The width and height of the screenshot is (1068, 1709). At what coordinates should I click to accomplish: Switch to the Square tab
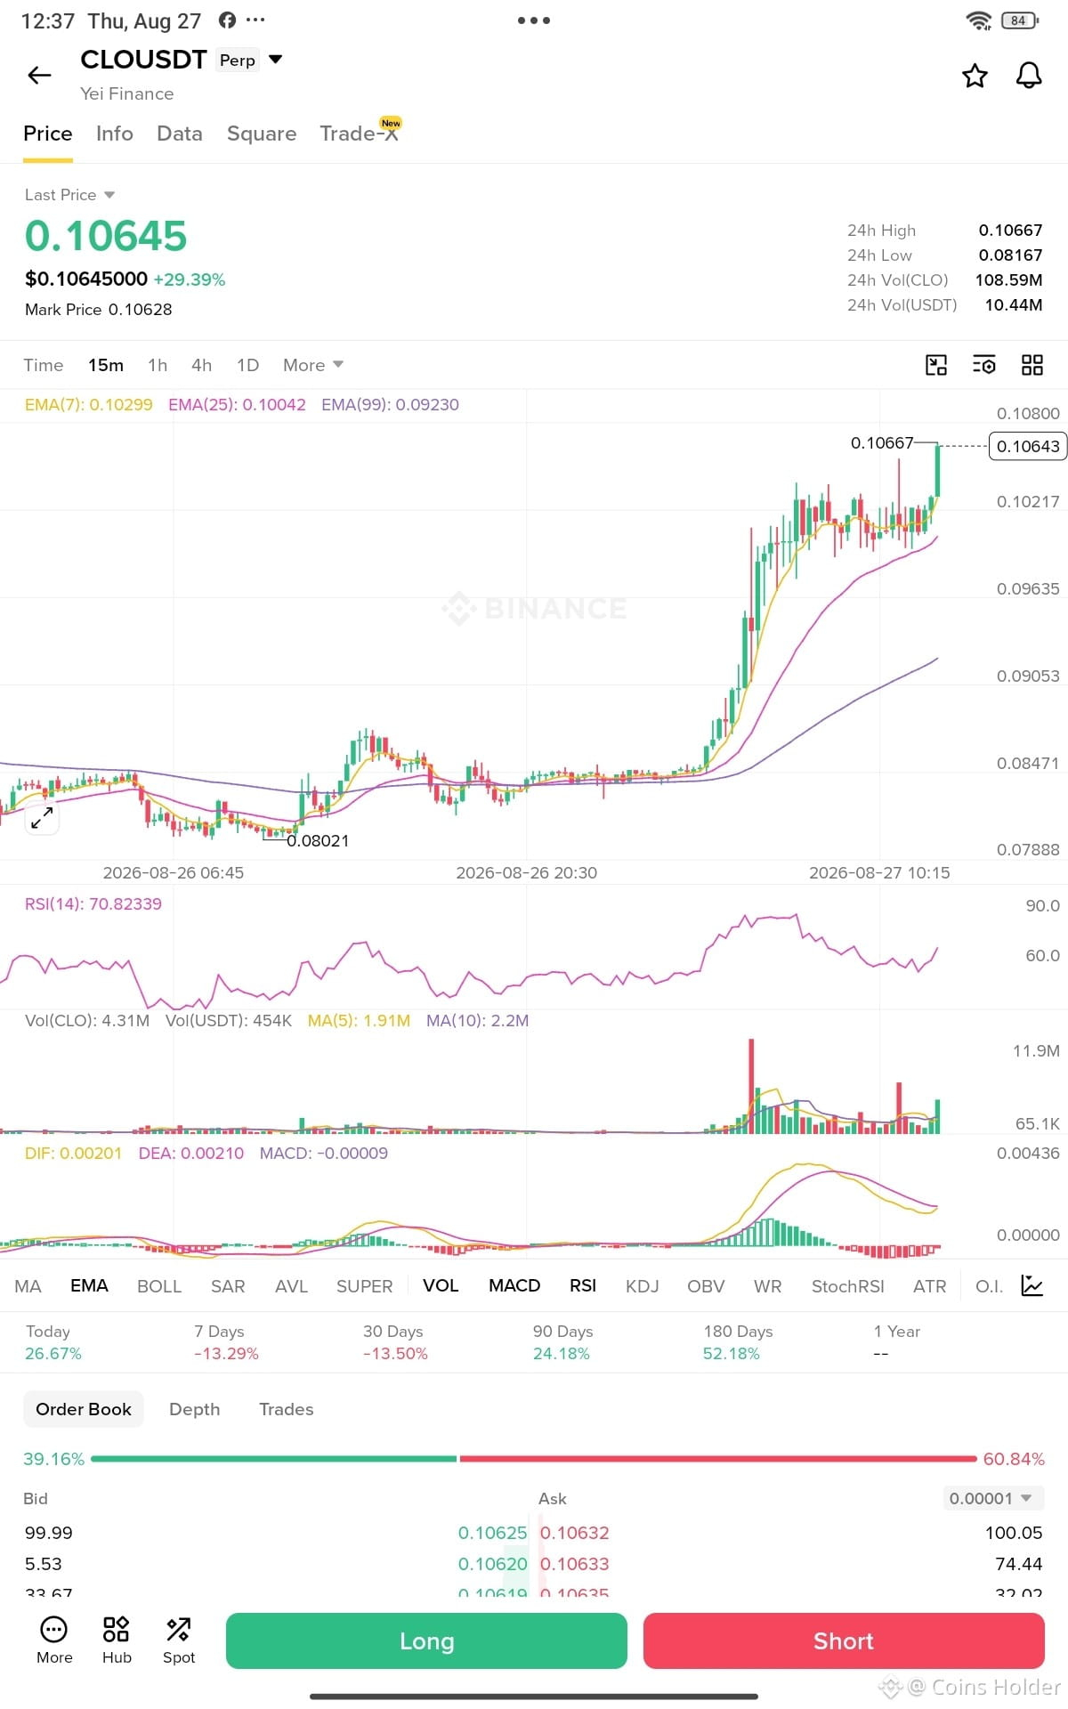pos(262,134)
